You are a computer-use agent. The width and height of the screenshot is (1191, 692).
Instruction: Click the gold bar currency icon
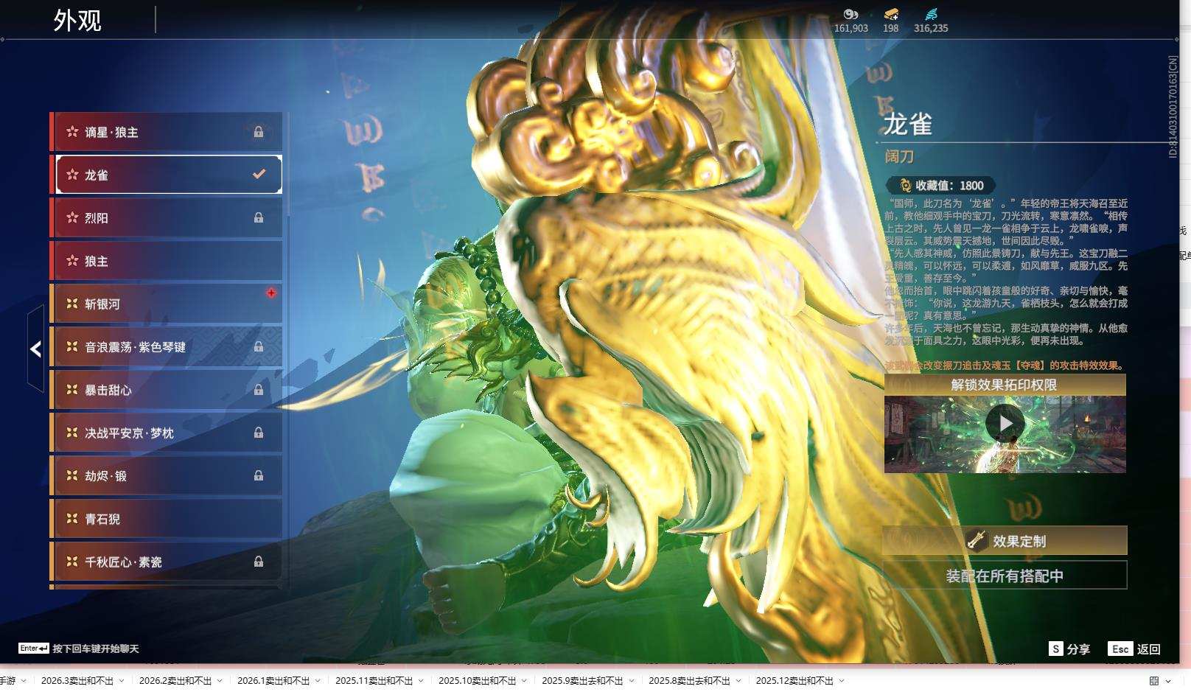[x=891, y=14]
